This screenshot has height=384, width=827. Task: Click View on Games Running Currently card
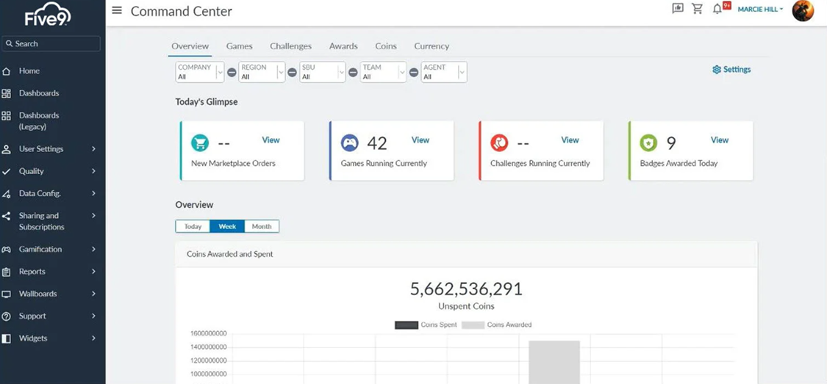click(420, 140)
